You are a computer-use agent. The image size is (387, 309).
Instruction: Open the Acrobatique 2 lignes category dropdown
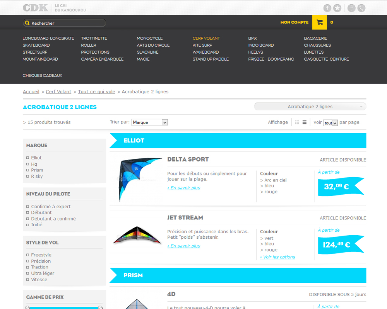(310, 107)
